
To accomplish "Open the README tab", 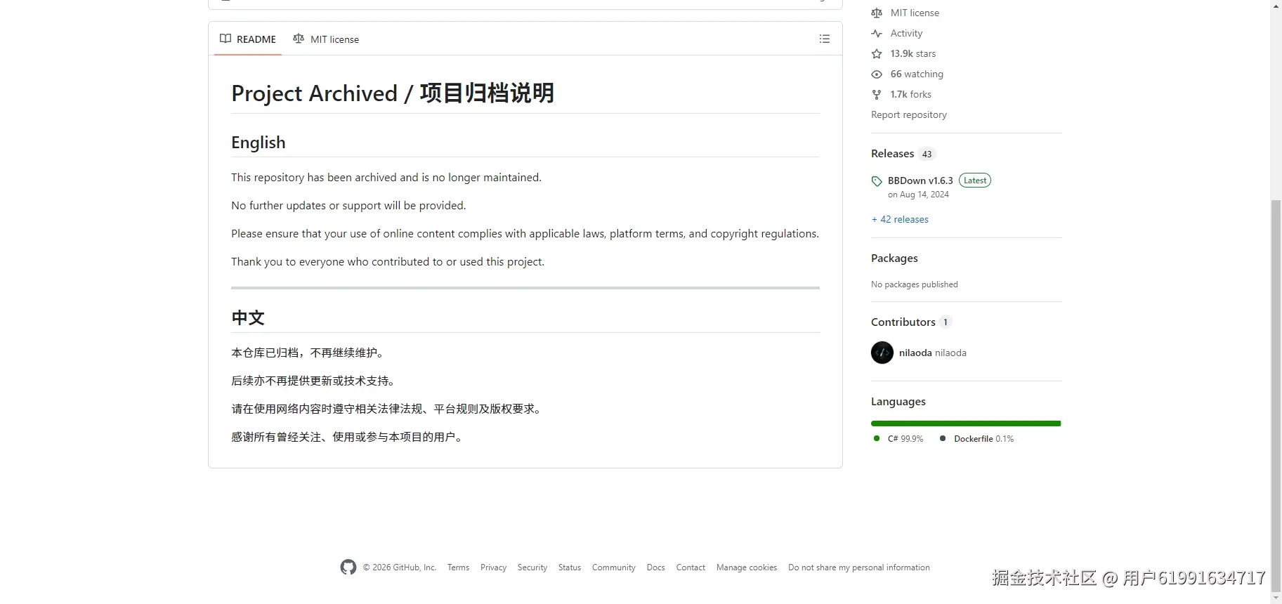I will pyautogui.click(x=248, y=39).
